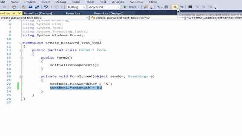Expand the Start button dropdown arrow

click(x=138, y=7)
